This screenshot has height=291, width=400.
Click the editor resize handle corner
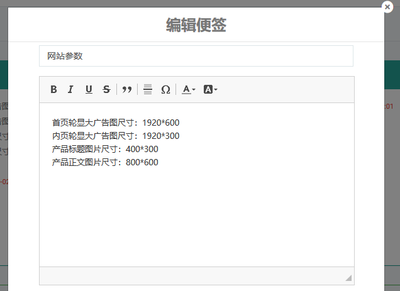click(348, 278)
